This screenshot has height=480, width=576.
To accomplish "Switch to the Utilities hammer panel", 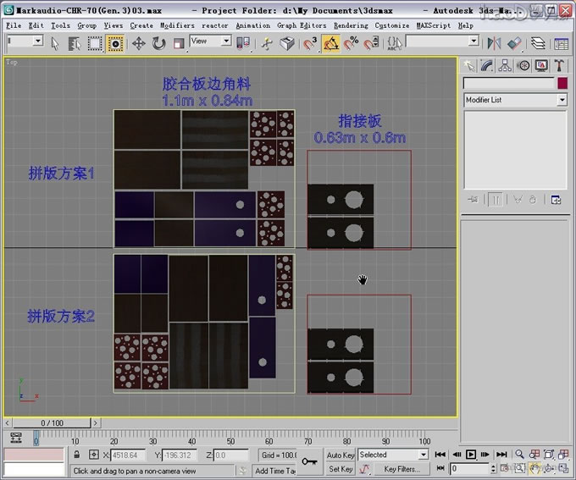I will [x=560, y=65].
